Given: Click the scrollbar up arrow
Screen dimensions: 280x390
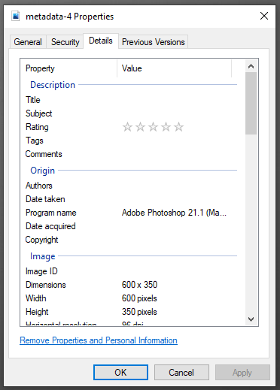Looking at the screenshot, I should point(251,66).
